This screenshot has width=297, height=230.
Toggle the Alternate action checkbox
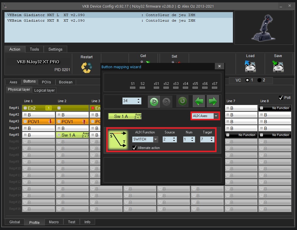(134, 148)
